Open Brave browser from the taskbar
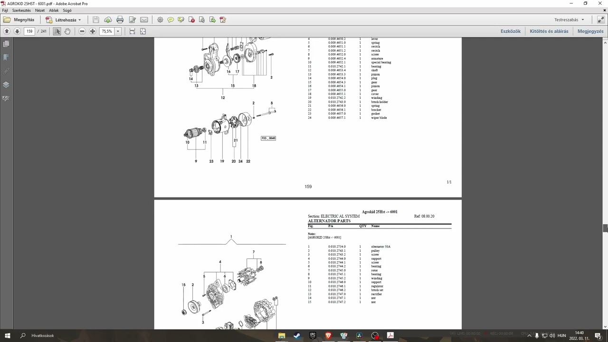This screenshot has height=342, width=608. pyautogui.click(x=328, y=335)
